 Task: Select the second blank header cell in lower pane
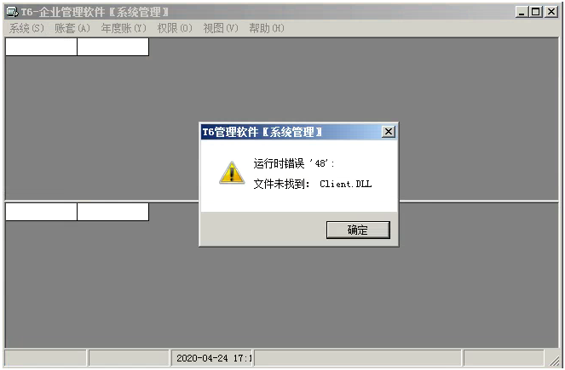point(112,212)
